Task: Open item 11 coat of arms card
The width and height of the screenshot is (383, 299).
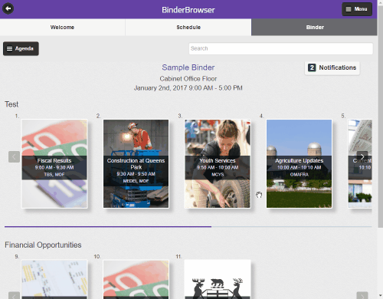Action: pyautogui.click(x=218, y=279)
